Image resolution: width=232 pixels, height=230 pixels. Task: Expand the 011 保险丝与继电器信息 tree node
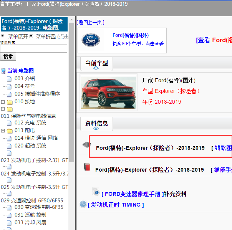3,109
